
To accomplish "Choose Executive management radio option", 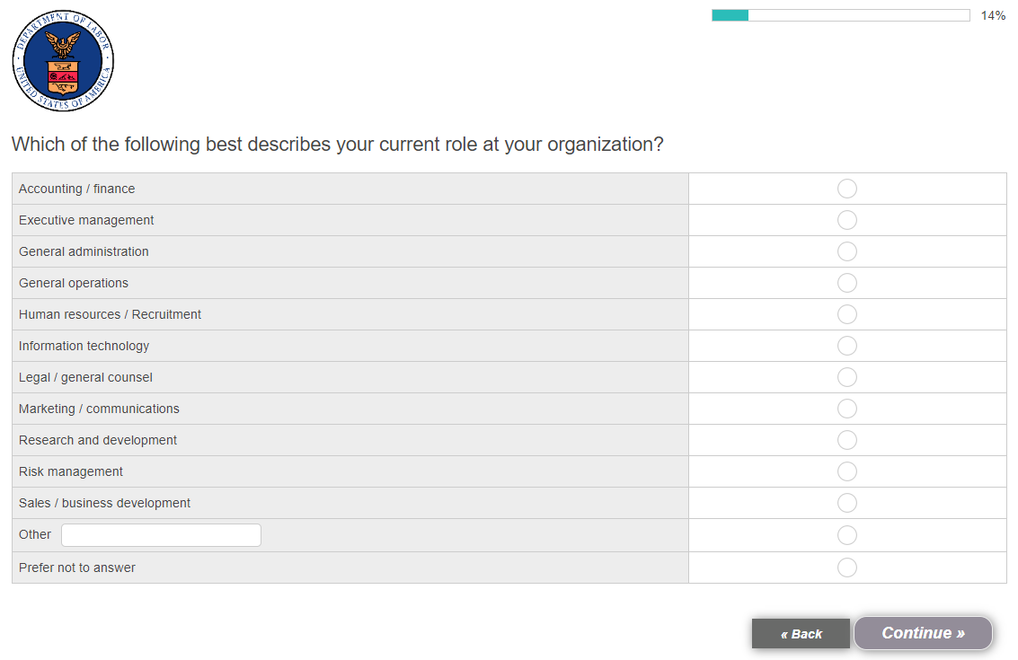I will coord(846,220).
